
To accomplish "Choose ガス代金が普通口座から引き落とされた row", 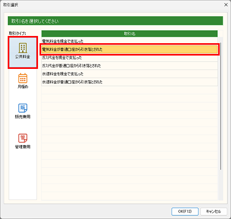I will pyautogui.click(x=129, y=66).
